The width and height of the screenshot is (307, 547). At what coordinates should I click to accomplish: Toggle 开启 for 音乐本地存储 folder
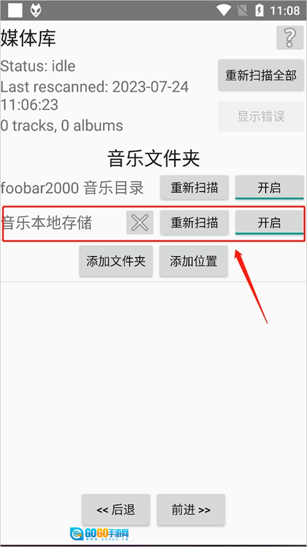[269, 223]
